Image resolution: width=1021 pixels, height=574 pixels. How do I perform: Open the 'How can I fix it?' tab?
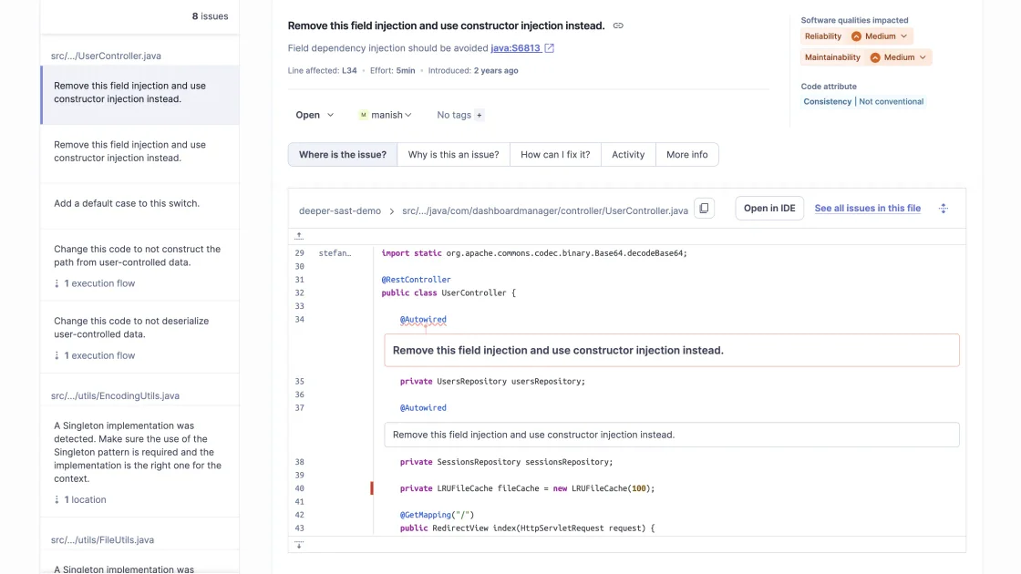tap(555, 155)
